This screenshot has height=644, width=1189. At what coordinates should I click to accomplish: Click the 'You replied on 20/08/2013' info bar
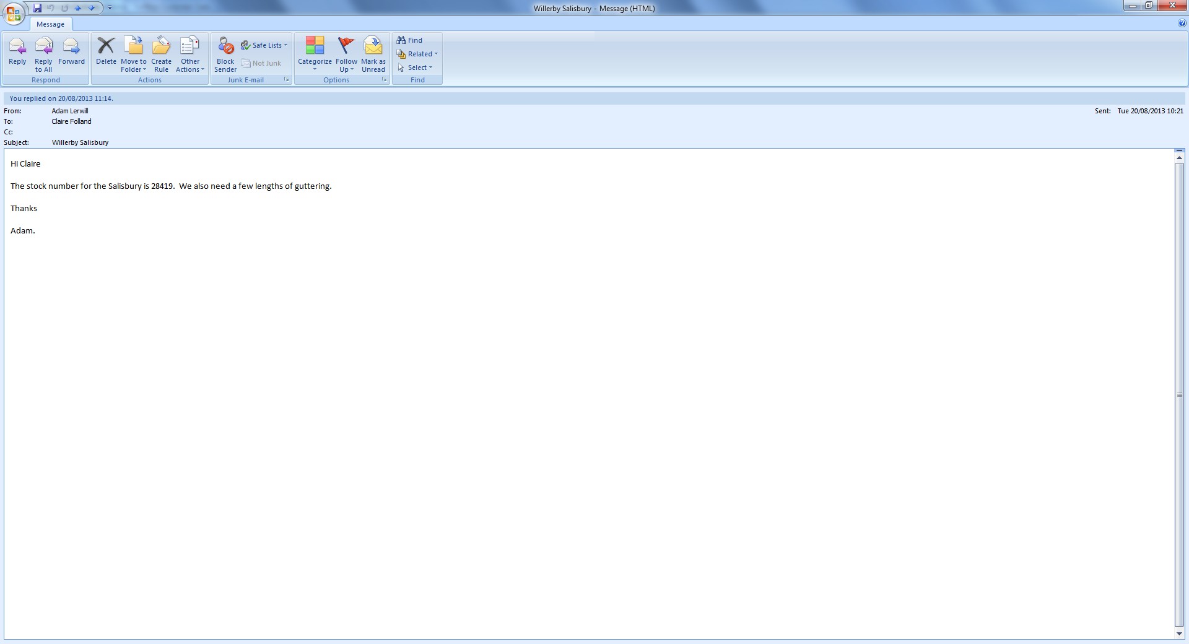point(594,98)
